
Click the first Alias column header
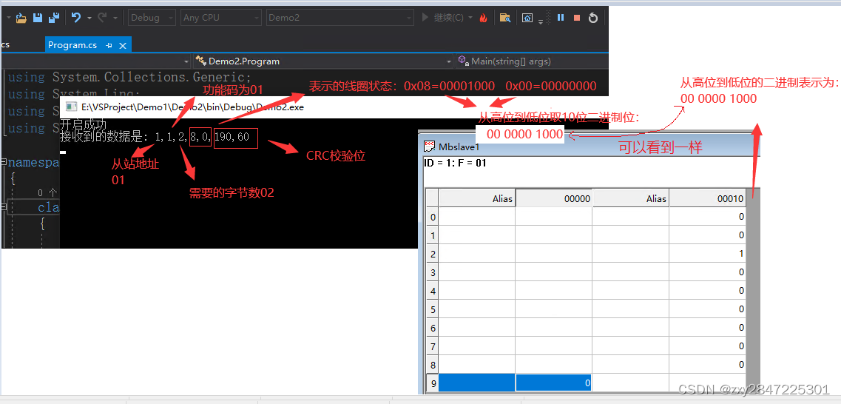click(x=477, y=198)
